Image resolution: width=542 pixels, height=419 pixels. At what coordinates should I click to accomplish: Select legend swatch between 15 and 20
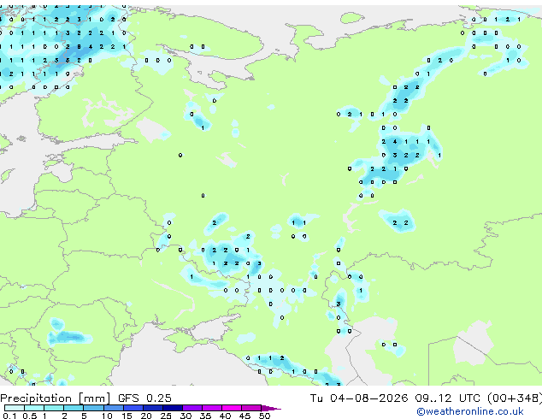[133, 408]
